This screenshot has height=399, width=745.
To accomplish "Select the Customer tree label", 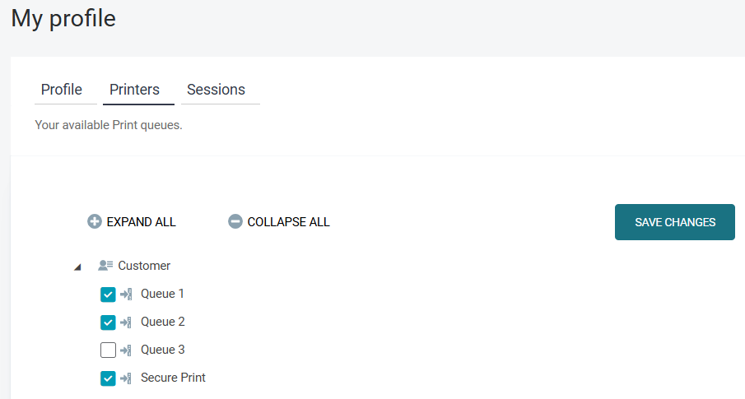I will click(144, 266).
